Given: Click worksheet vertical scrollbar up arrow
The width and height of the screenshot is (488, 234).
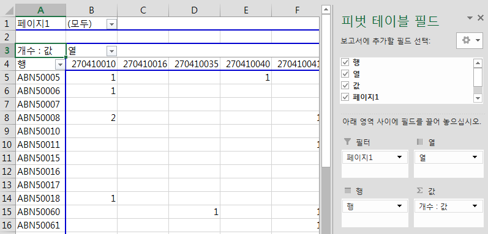Looking at the screenshot, I should (326, 9).
